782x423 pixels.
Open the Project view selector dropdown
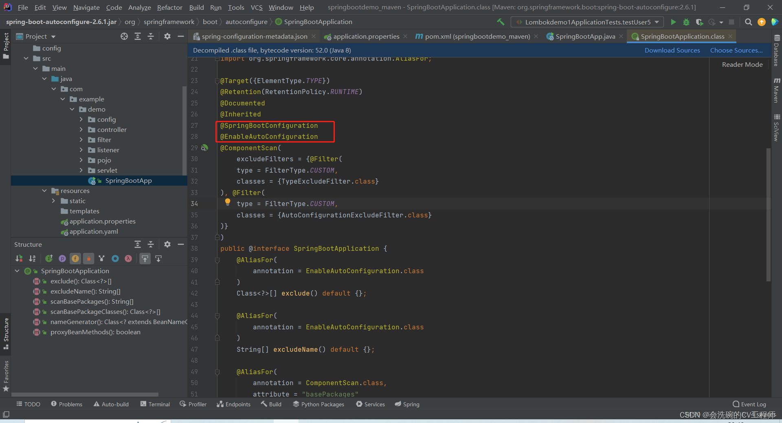coord(36,36)
